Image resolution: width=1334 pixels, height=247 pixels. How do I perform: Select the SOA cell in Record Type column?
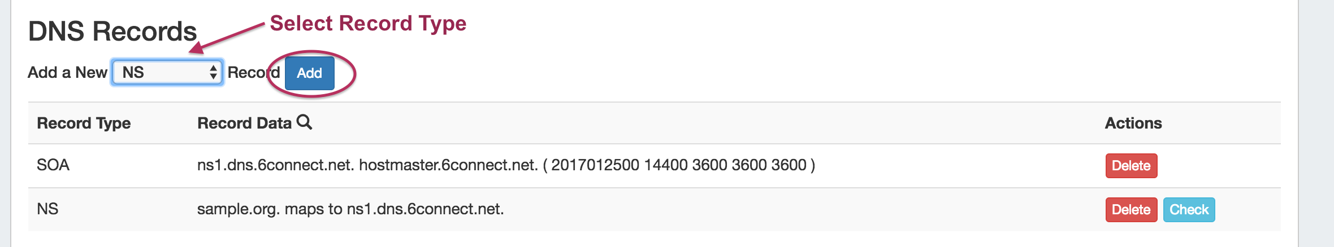(x=53, y=165)
